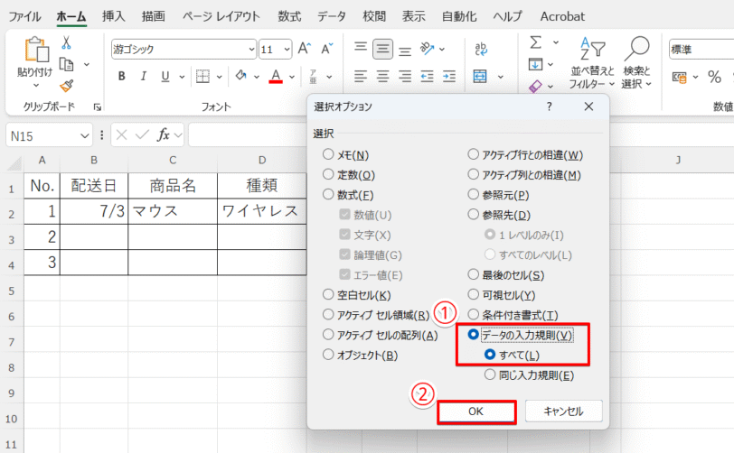Click the Bold formatting icon
Image resolution: width=734 pixels, height=453 pixels.
122,76
